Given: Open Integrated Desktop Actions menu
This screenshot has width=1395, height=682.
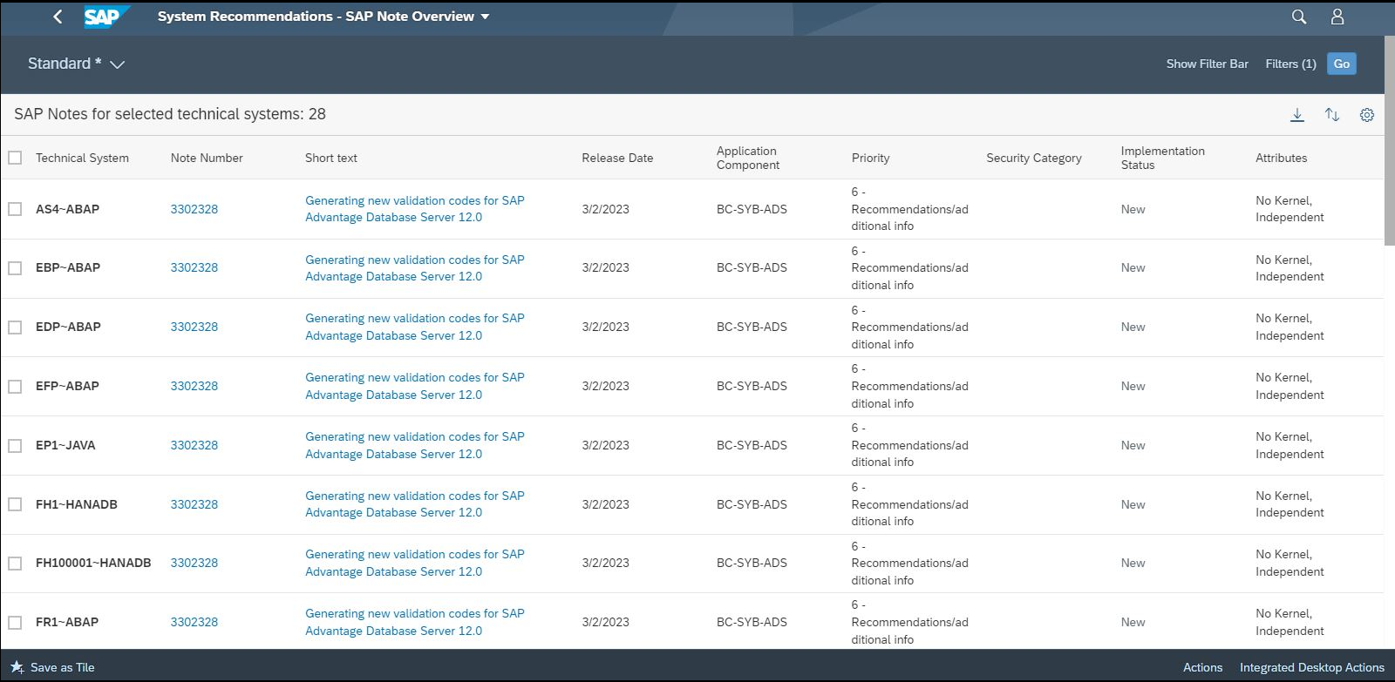Looking at the screenshot, I should (1311, 667).
